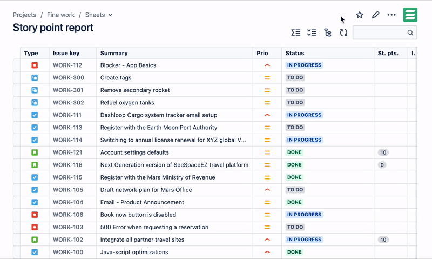Click the DONE status of WORK-121
This screenshot has height=259, width=432.
click(x=294, y=152)
